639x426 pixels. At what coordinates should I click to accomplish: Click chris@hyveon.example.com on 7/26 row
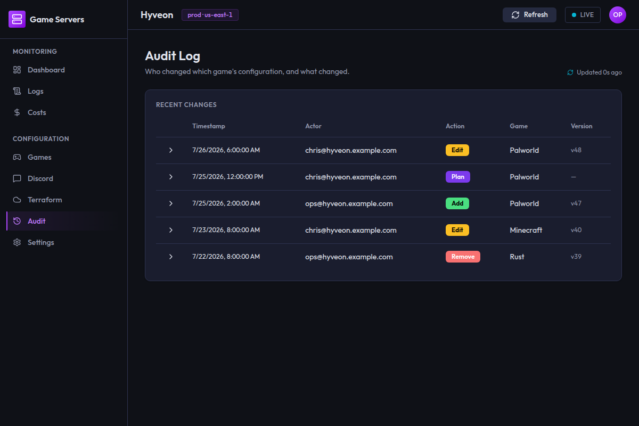351,150
